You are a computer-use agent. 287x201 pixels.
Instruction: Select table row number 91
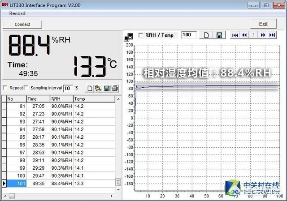17,106
